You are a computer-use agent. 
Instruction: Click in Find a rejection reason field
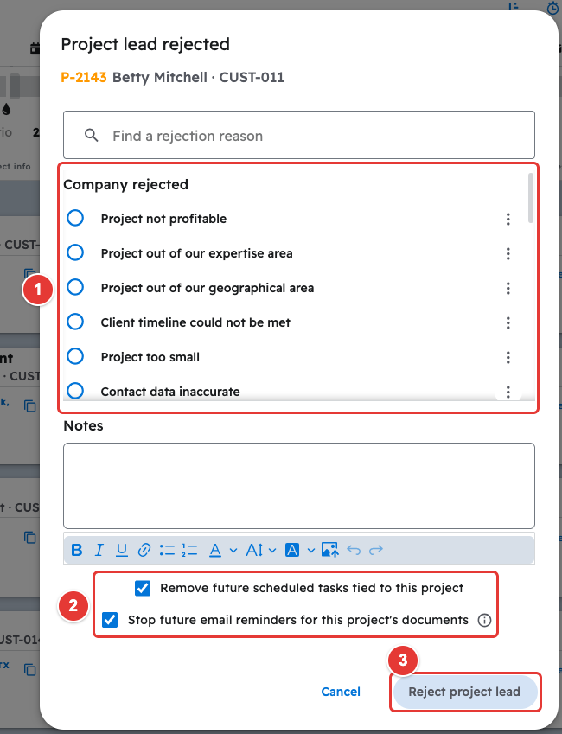point(299,135)
